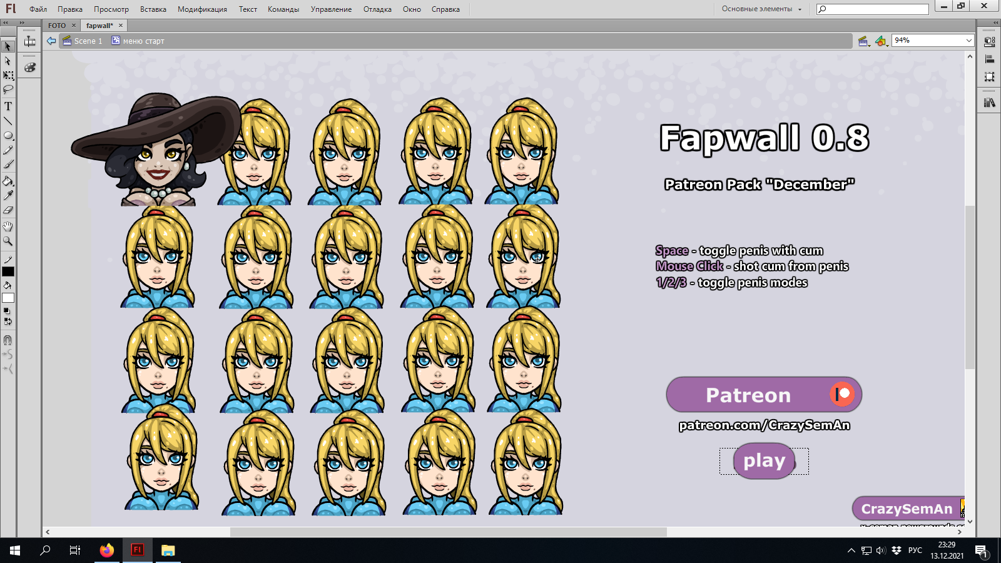Open the Просмотр menu
The image size is (1001, 563).
(111, 9)
